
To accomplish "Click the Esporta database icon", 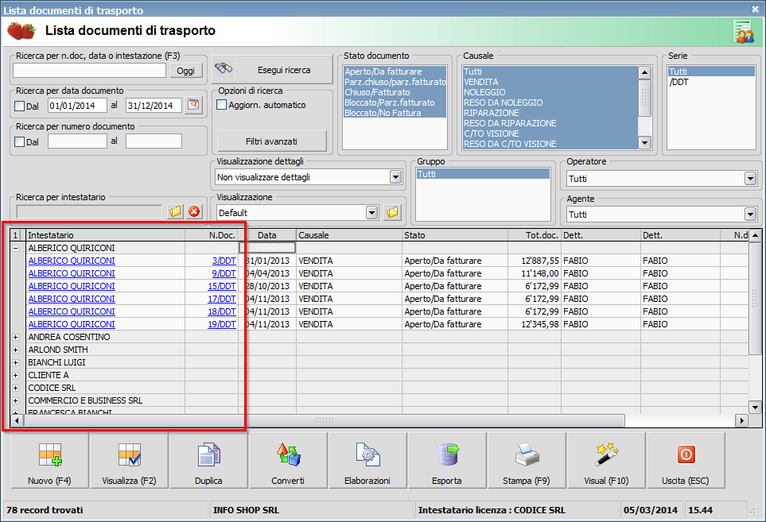I will pos(448,460).
